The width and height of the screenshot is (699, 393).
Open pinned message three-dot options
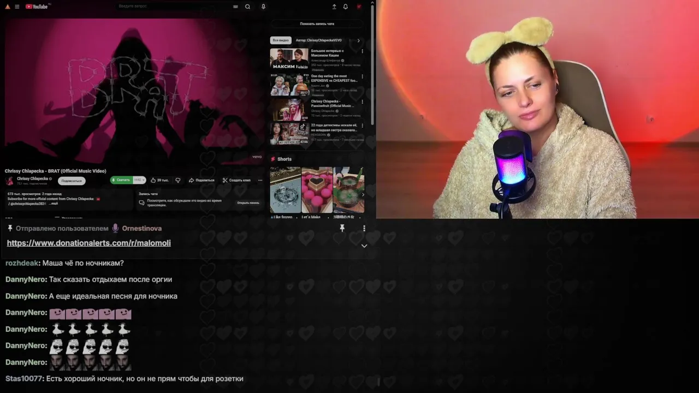(x=364, y=228)
